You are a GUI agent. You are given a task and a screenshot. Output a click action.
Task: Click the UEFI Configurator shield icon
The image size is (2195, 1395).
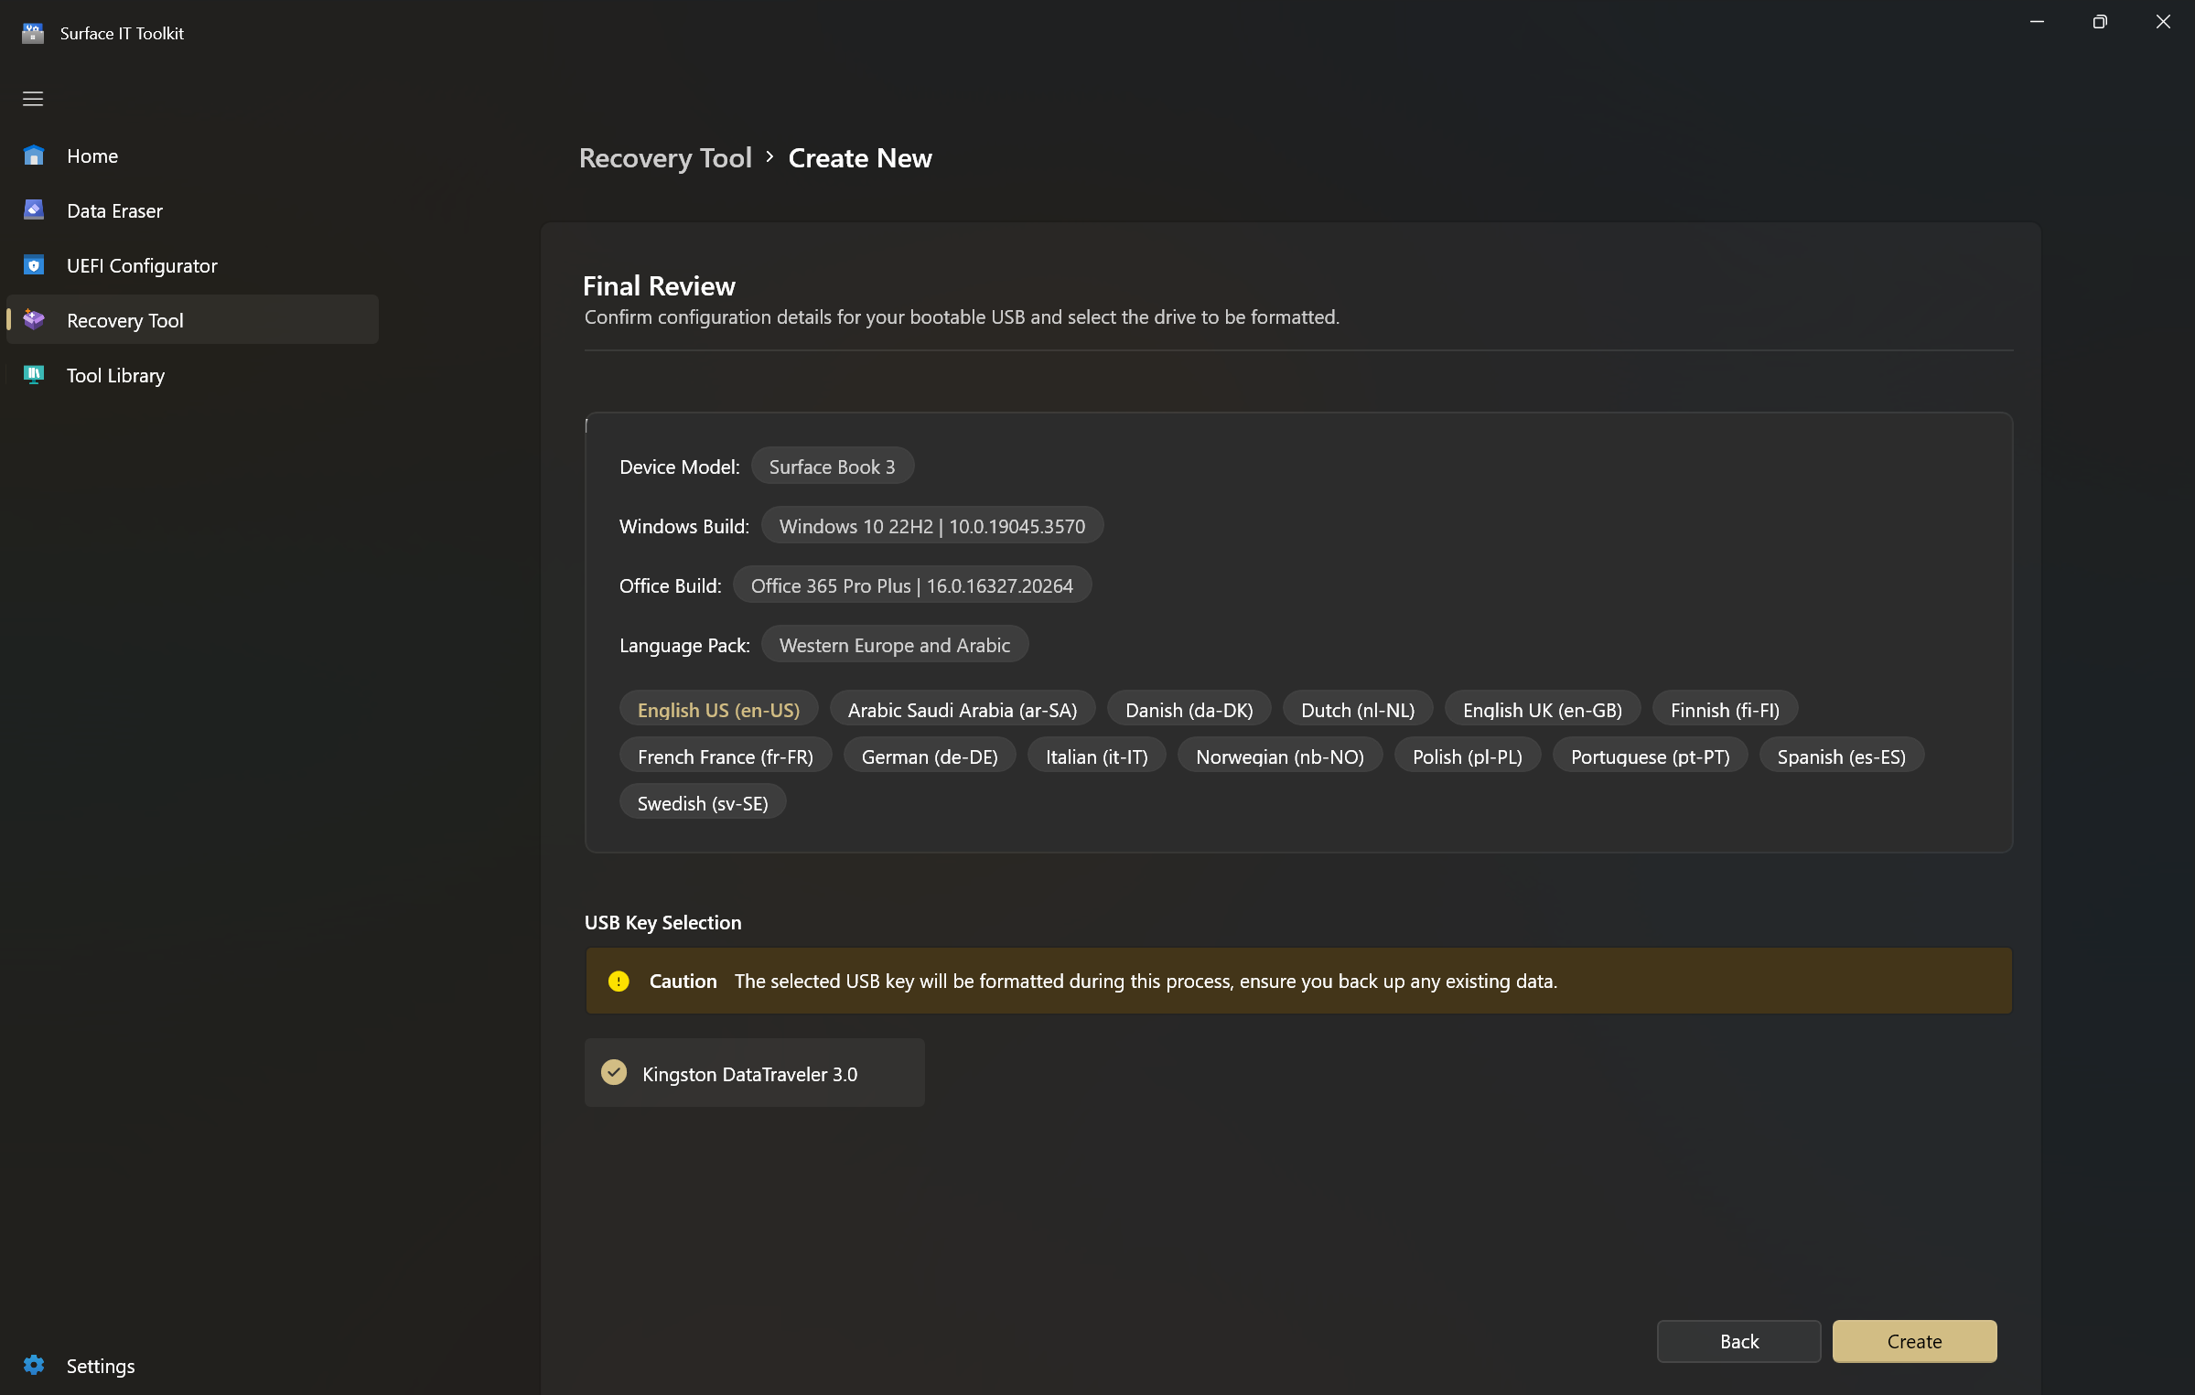coord(34,265)
